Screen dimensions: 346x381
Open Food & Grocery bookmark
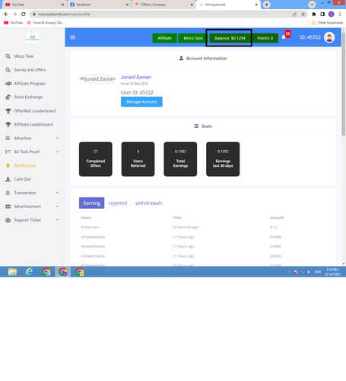(46, 23)
